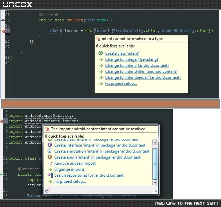221x207 pixels.
Task: Click arrow icon next to Change to 'Integer'
Action: [x=101, y=59]
